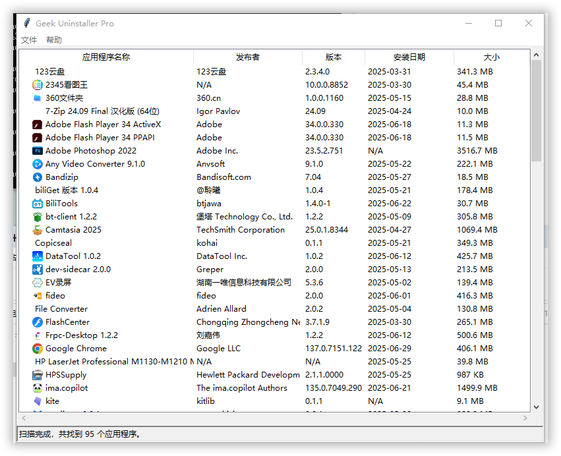Image resolution: width=561 pixels, height=456 pixels.
Task: Click the dev-sidecar 2.0.0 icon
Action: point(37,270)
